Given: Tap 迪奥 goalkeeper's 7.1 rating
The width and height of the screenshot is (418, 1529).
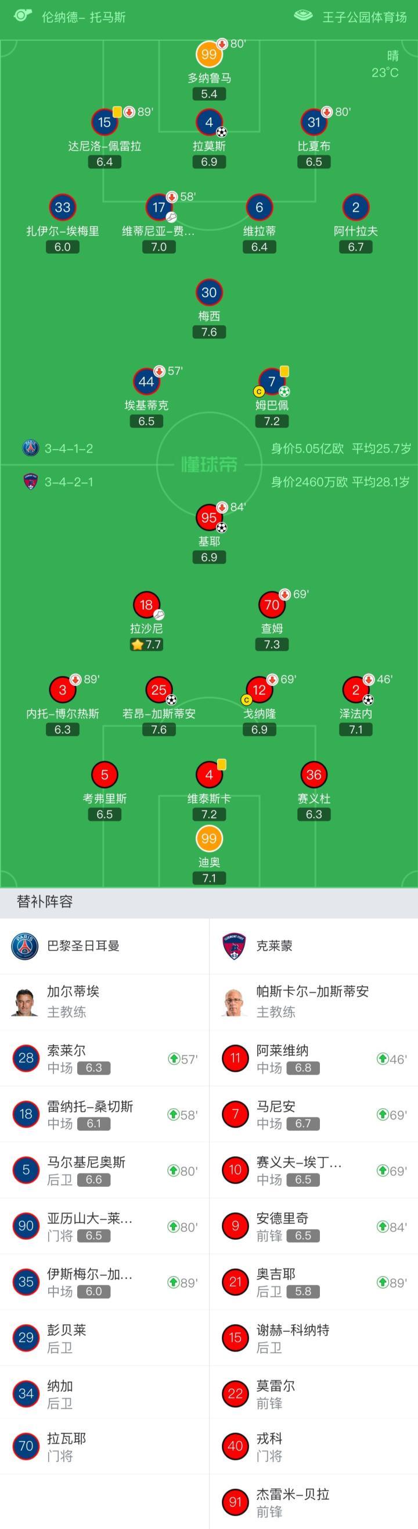Looking at the screenshot, I should pos(209,878).
